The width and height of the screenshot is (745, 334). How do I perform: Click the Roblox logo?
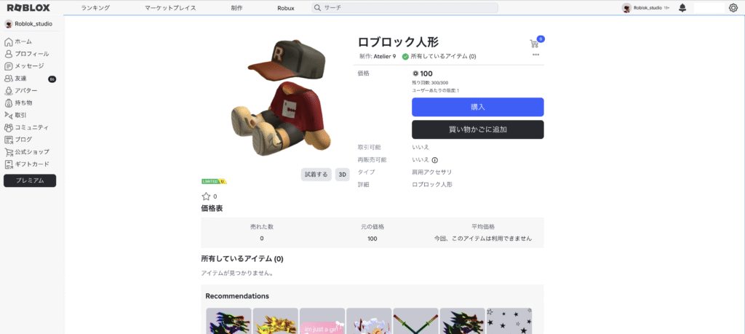(28, 7)
